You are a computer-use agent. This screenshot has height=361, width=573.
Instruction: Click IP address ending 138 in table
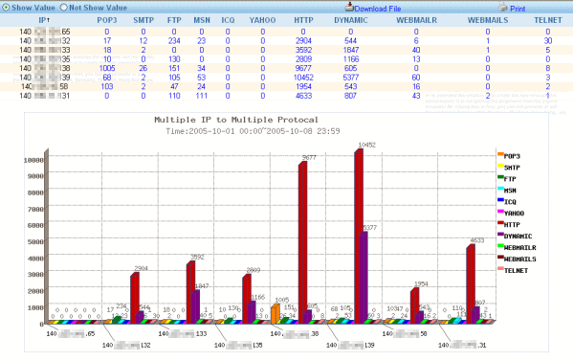click(x=45, y=68)
